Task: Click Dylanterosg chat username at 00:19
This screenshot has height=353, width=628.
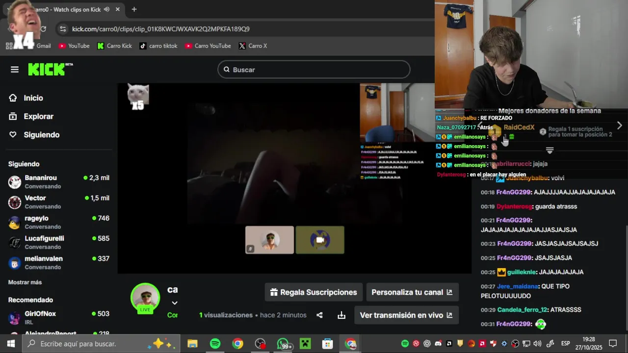Action: click(514, 206)
